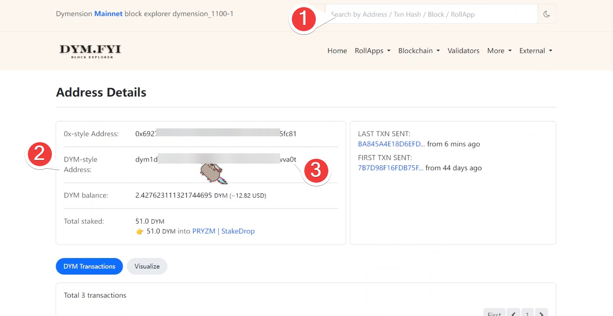Open the Validators page
613x316 pixels.
463,51
